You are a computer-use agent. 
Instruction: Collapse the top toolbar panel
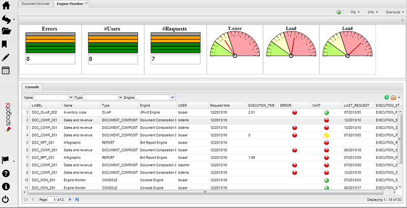tap(402, 20)
